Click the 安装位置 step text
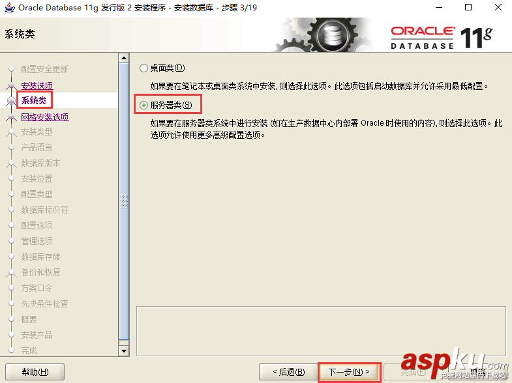Viewport: 512px width, 383px height. pyautogui.click(x=37, y=178)
